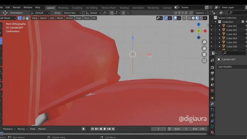This screenshot has height=139, width=247.
Task: Open the Tool properties tab
Action: tap(212, 60)
